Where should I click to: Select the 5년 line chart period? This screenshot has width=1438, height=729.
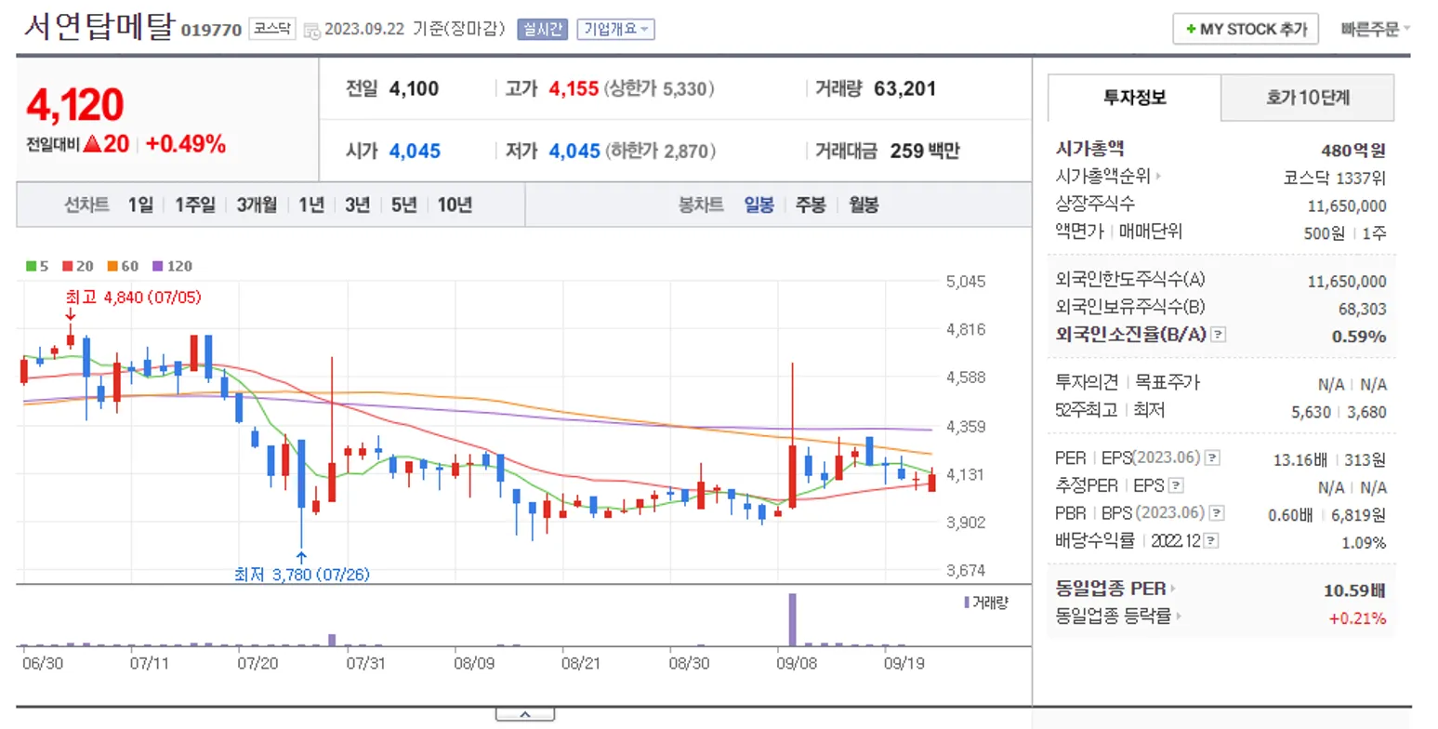(x=404, y=205)
